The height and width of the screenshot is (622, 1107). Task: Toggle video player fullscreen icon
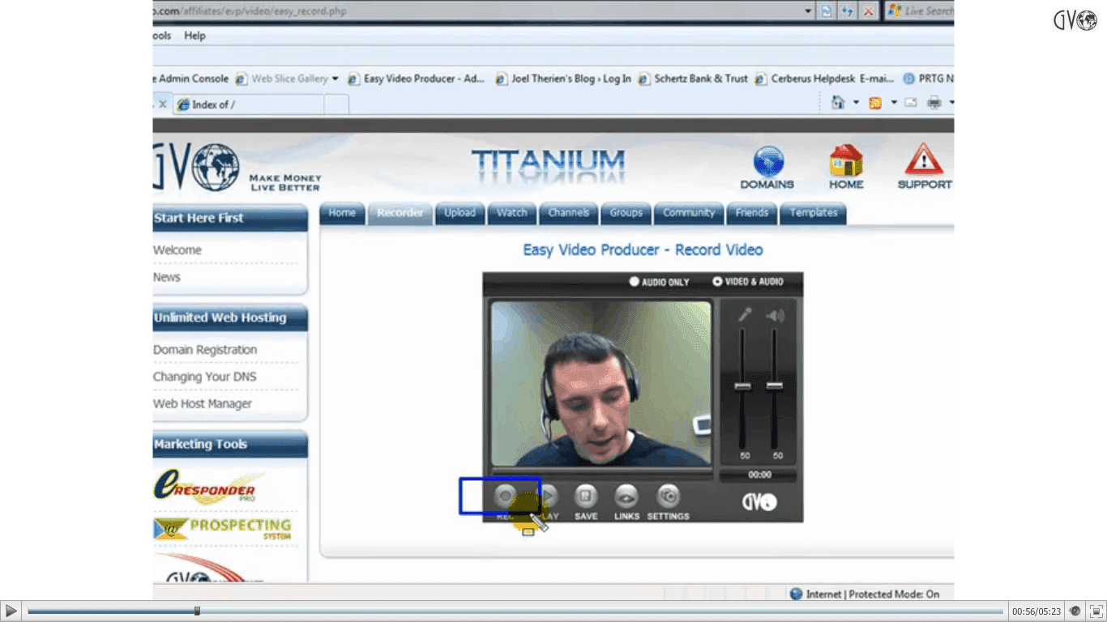point(1096,611)
